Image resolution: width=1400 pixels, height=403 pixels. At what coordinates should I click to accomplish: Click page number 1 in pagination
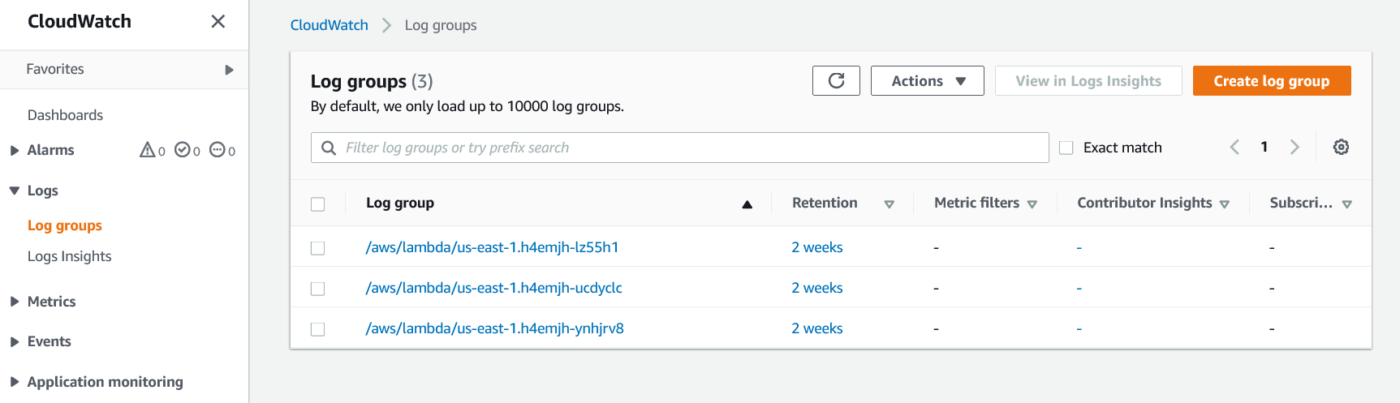1264,147
